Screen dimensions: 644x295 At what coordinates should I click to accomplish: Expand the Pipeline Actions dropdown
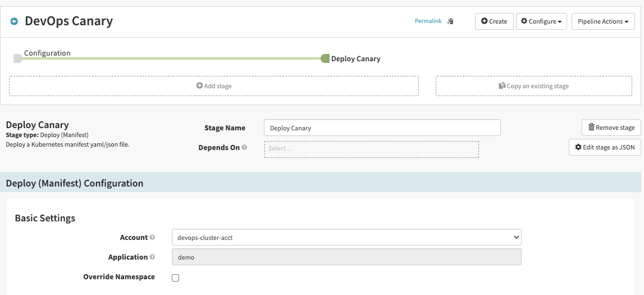click(x=603, y=21)
